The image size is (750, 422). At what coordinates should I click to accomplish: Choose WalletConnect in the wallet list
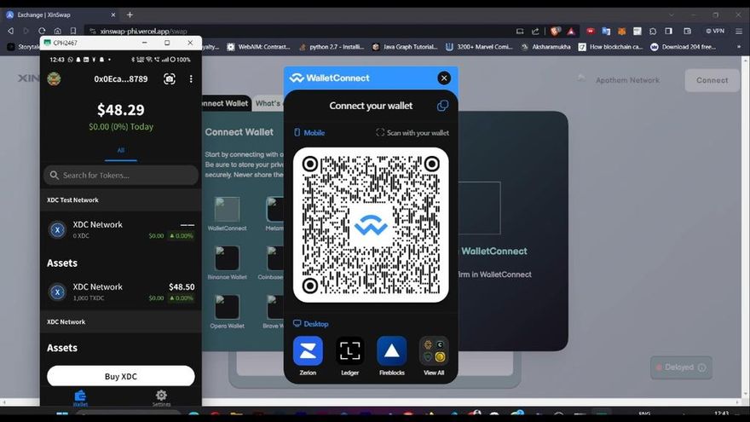click(x=228, y=214)
